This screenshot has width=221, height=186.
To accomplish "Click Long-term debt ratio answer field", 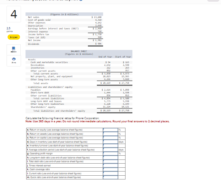I will click(110, 157).
